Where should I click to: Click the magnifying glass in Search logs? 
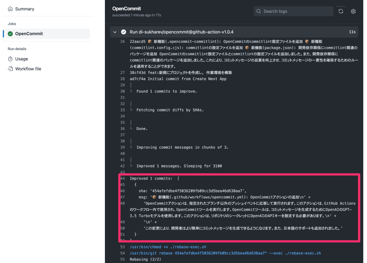(x=258, y=11)
